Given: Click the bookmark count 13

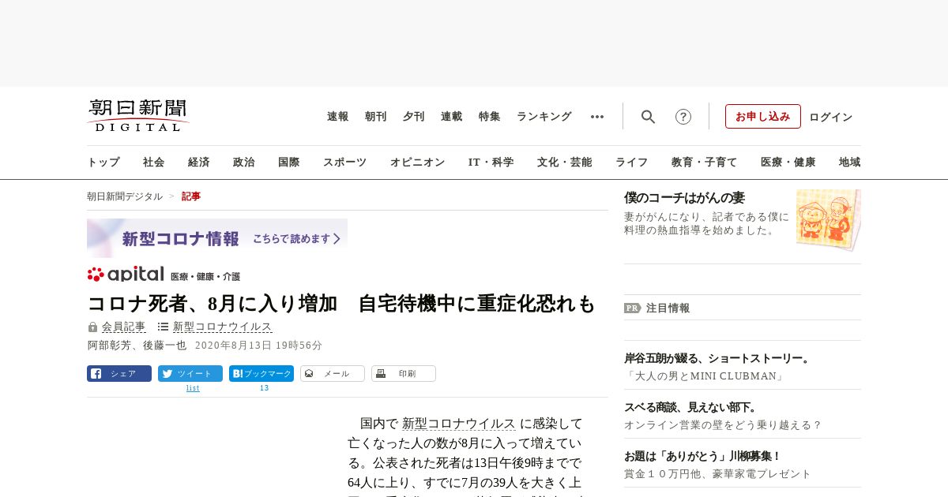Looking at the screenshot, I should point(264,388).
